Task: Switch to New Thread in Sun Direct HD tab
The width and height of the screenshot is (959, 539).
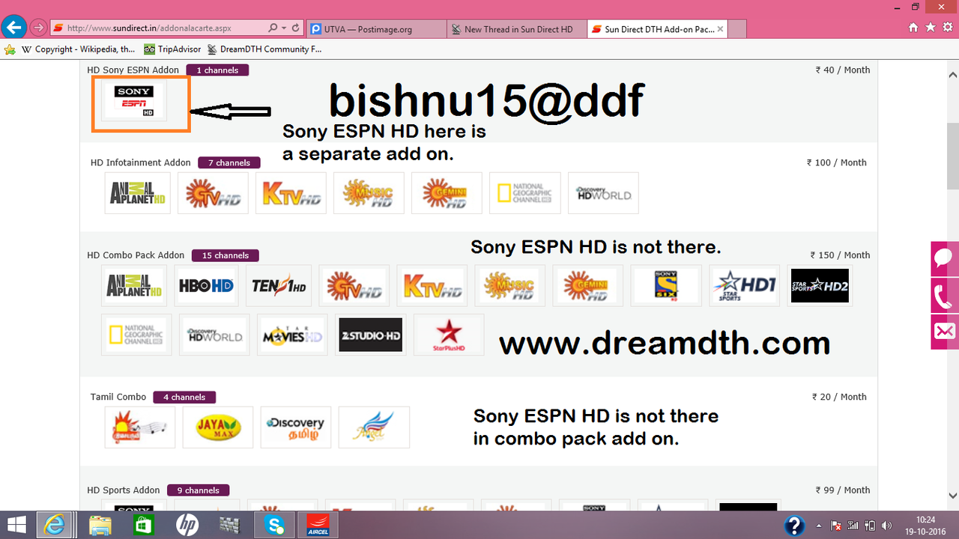Action: coord(517,29)
